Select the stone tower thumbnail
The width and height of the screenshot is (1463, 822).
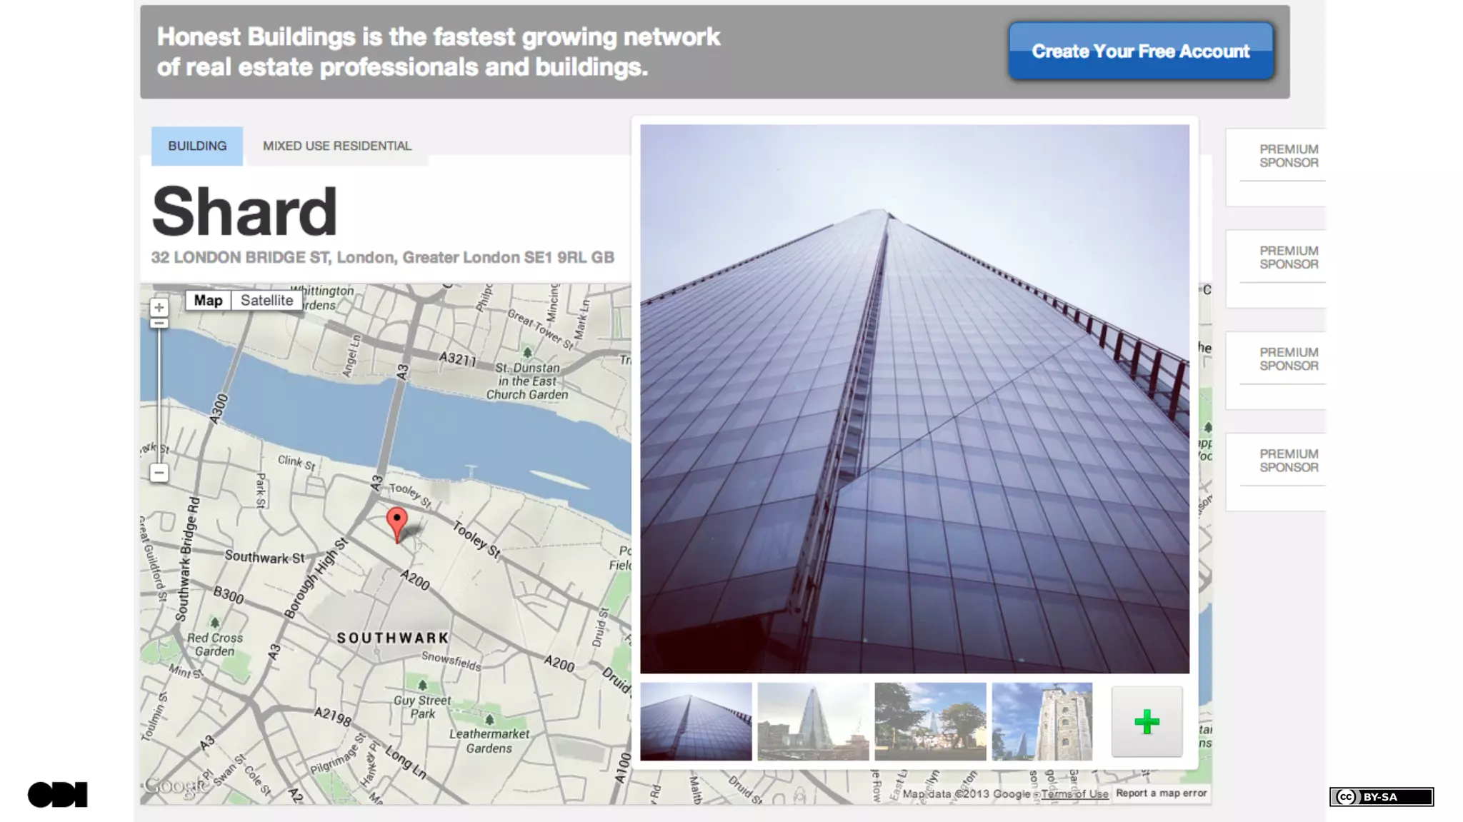1042,721
